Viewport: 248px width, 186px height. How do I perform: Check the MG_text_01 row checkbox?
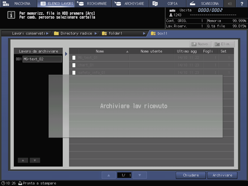(x=74, y=58)
